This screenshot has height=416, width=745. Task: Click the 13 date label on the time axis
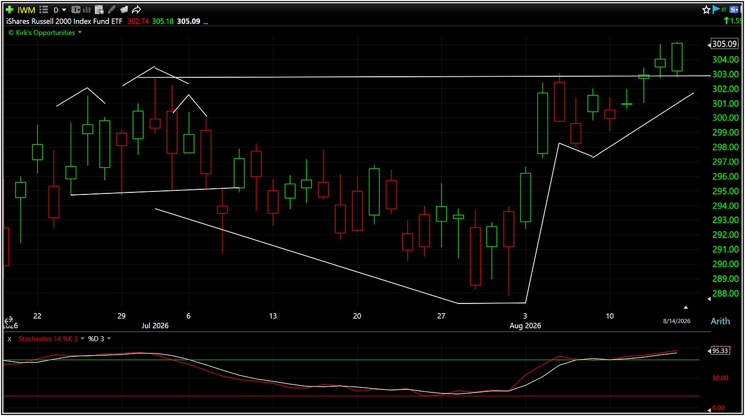point(273,316)
